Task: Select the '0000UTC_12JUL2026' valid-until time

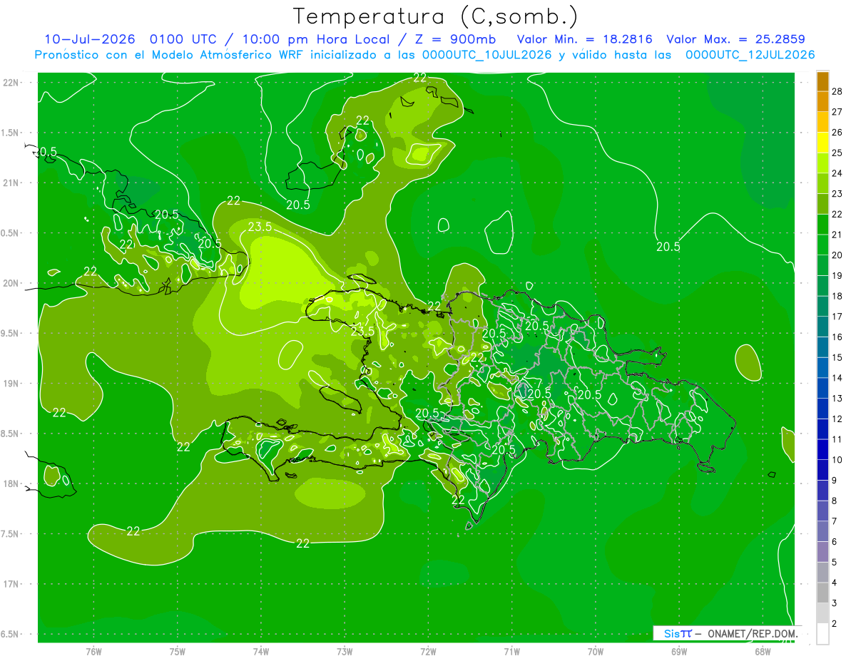Action: (x=750, y=55)
